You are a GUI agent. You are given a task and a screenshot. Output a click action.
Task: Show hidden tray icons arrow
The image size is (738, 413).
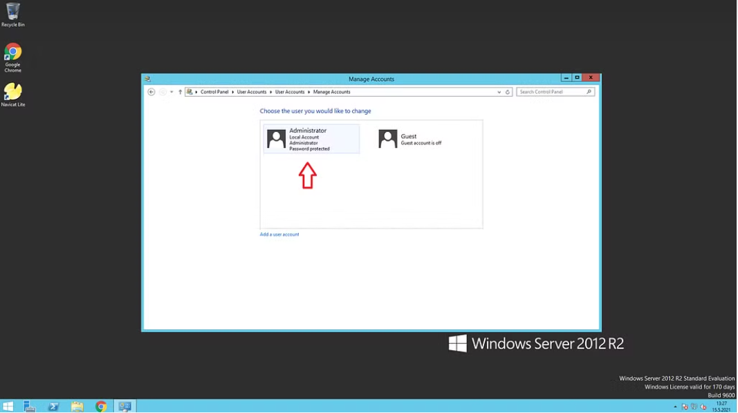coord(675,407)
